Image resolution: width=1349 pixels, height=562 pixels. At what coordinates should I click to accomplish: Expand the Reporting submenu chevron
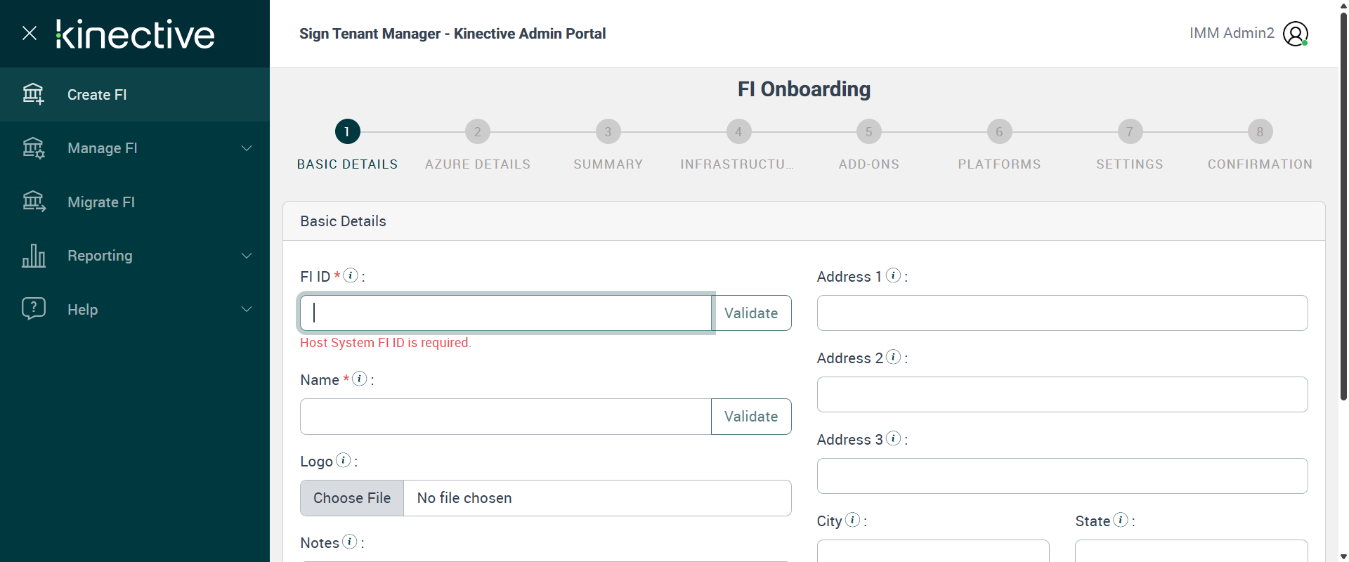click(x=247, y=256)
